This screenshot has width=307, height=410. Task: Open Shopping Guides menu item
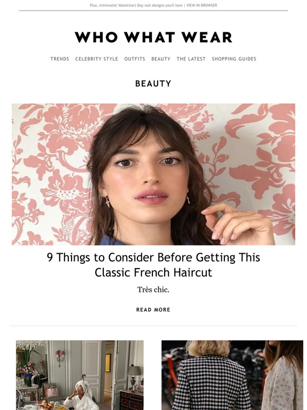(x=234, y=59)
